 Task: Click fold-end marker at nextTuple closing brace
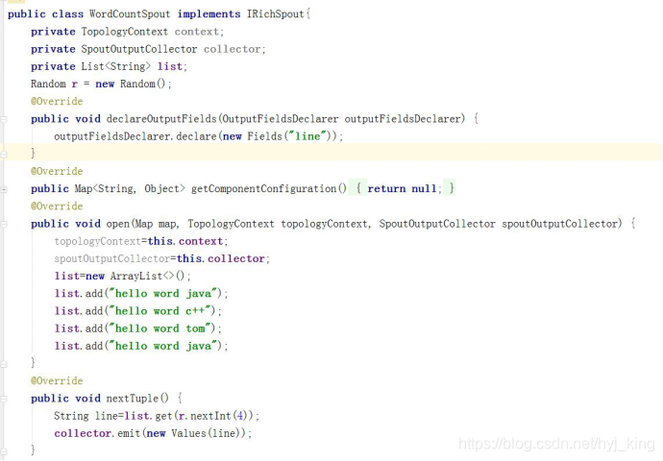point(4,451)
